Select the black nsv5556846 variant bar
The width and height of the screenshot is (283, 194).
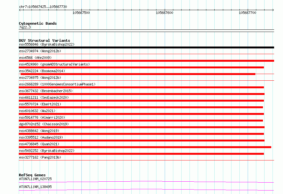(146, 47)
